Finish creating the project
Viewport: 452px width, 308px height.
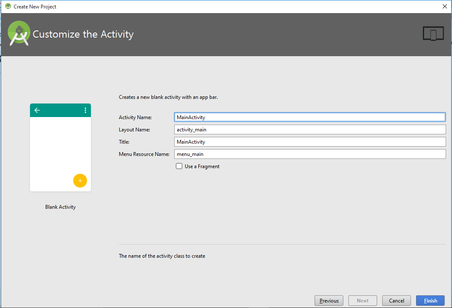pos(430,300)
